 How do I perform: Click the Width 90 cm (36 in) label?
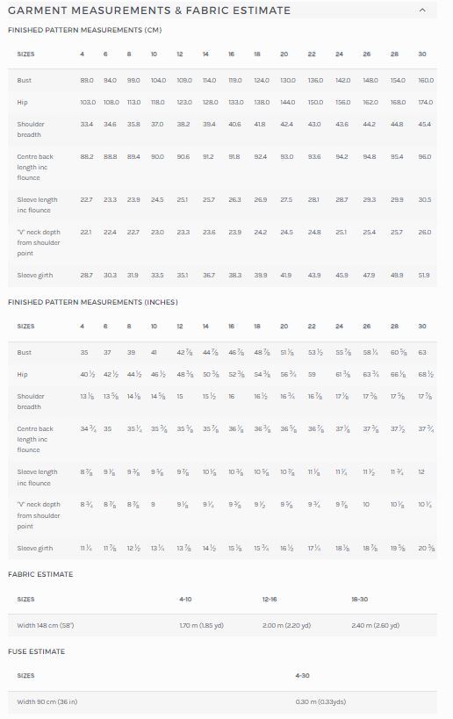47,701
